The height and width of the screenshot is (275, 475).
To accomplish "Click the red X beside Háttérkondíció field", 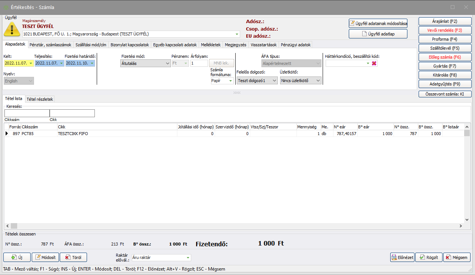I will tap(374, 63).
